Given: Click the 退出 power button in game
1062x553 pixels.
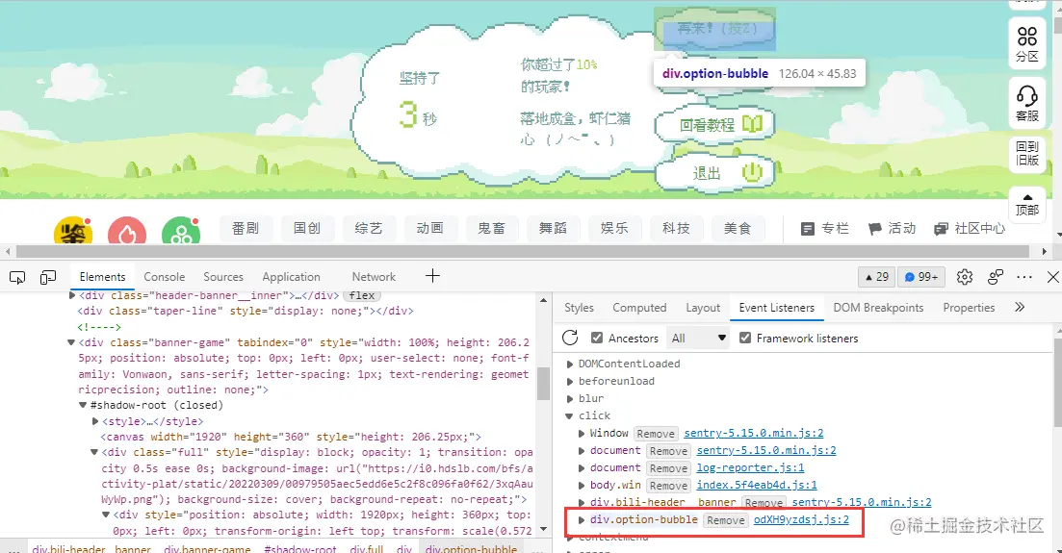Looking at the screenshot, I should pos(715,174).
